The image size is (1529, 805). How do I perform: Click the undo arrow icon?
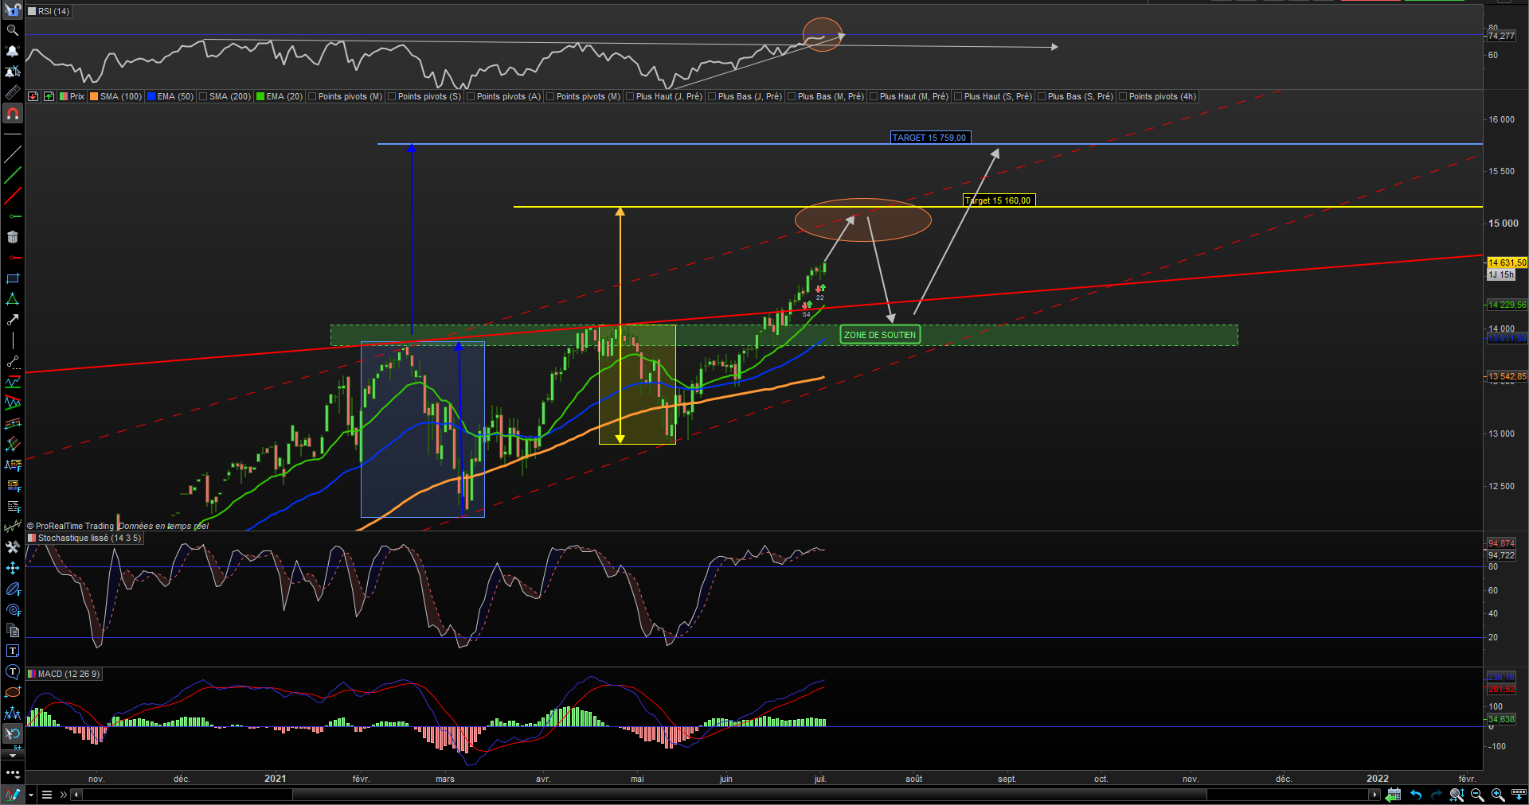coord(1415,795)
